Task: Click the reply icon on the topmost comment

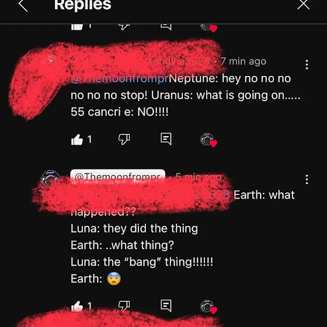Action: click(x=166, y=27)
